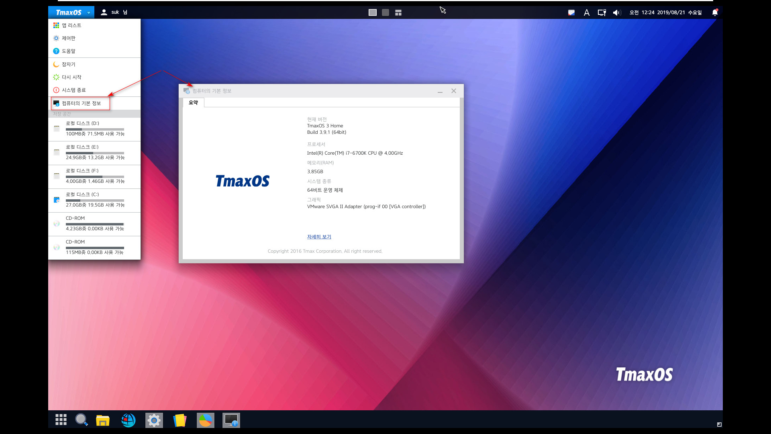Close the computer info window
The image size is (771, 434).
coord(454,91)
